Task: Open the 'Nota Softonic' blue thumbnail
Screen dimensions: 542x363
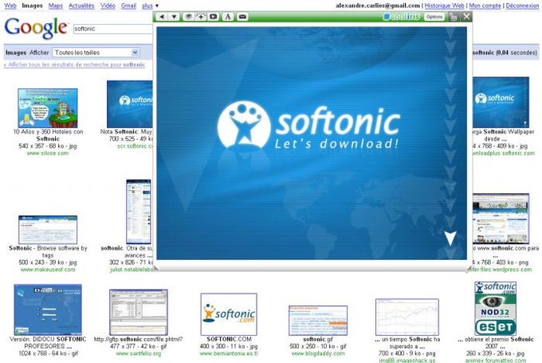Action: tap(130, 104)
